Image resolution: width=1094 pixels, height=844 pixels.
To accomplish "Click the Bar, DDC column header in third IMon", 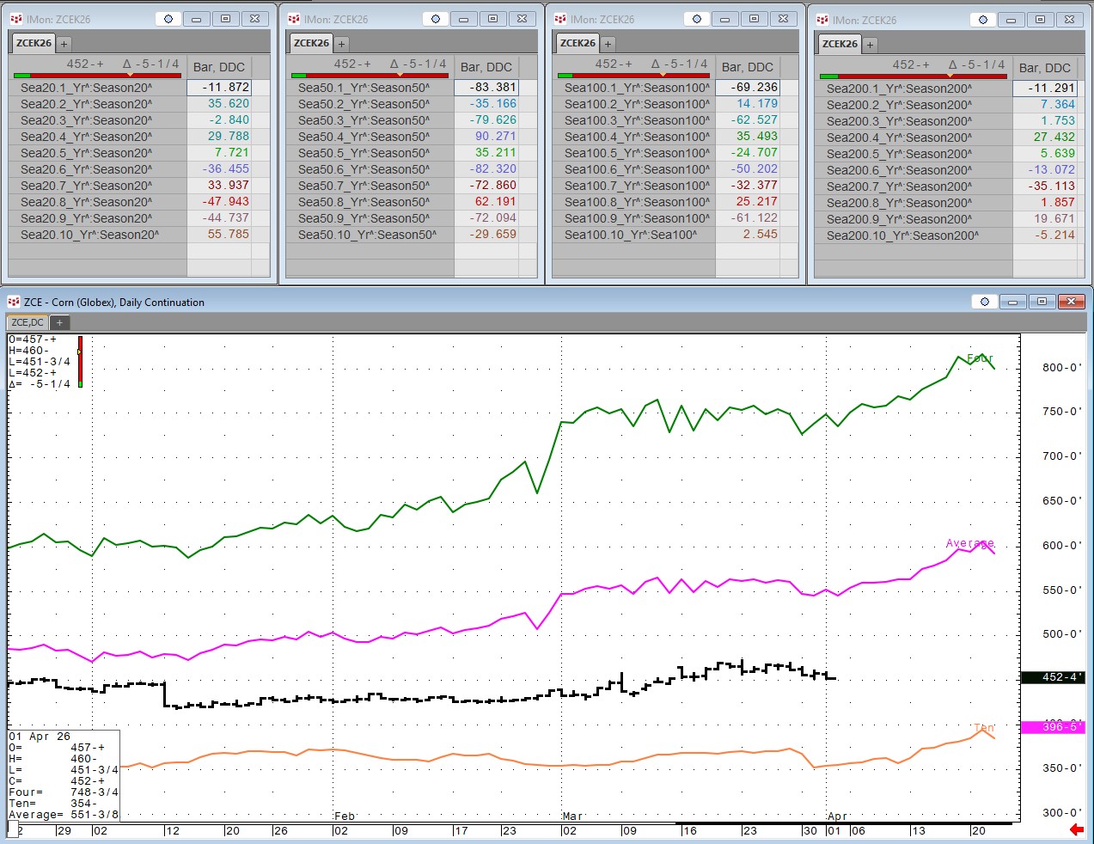I will point(747,67).
